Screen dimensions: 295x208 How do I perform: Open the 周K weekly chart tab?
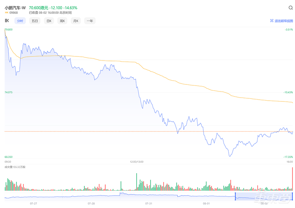click(62, 21)
